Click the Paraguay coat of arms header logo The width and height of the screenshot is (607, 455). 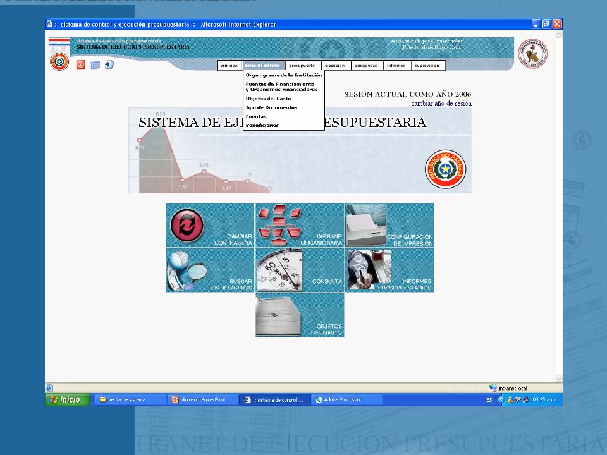coord(59,62)
